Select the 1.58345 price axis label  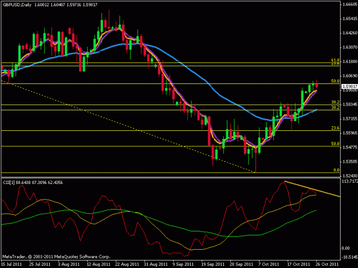point(350,105)
